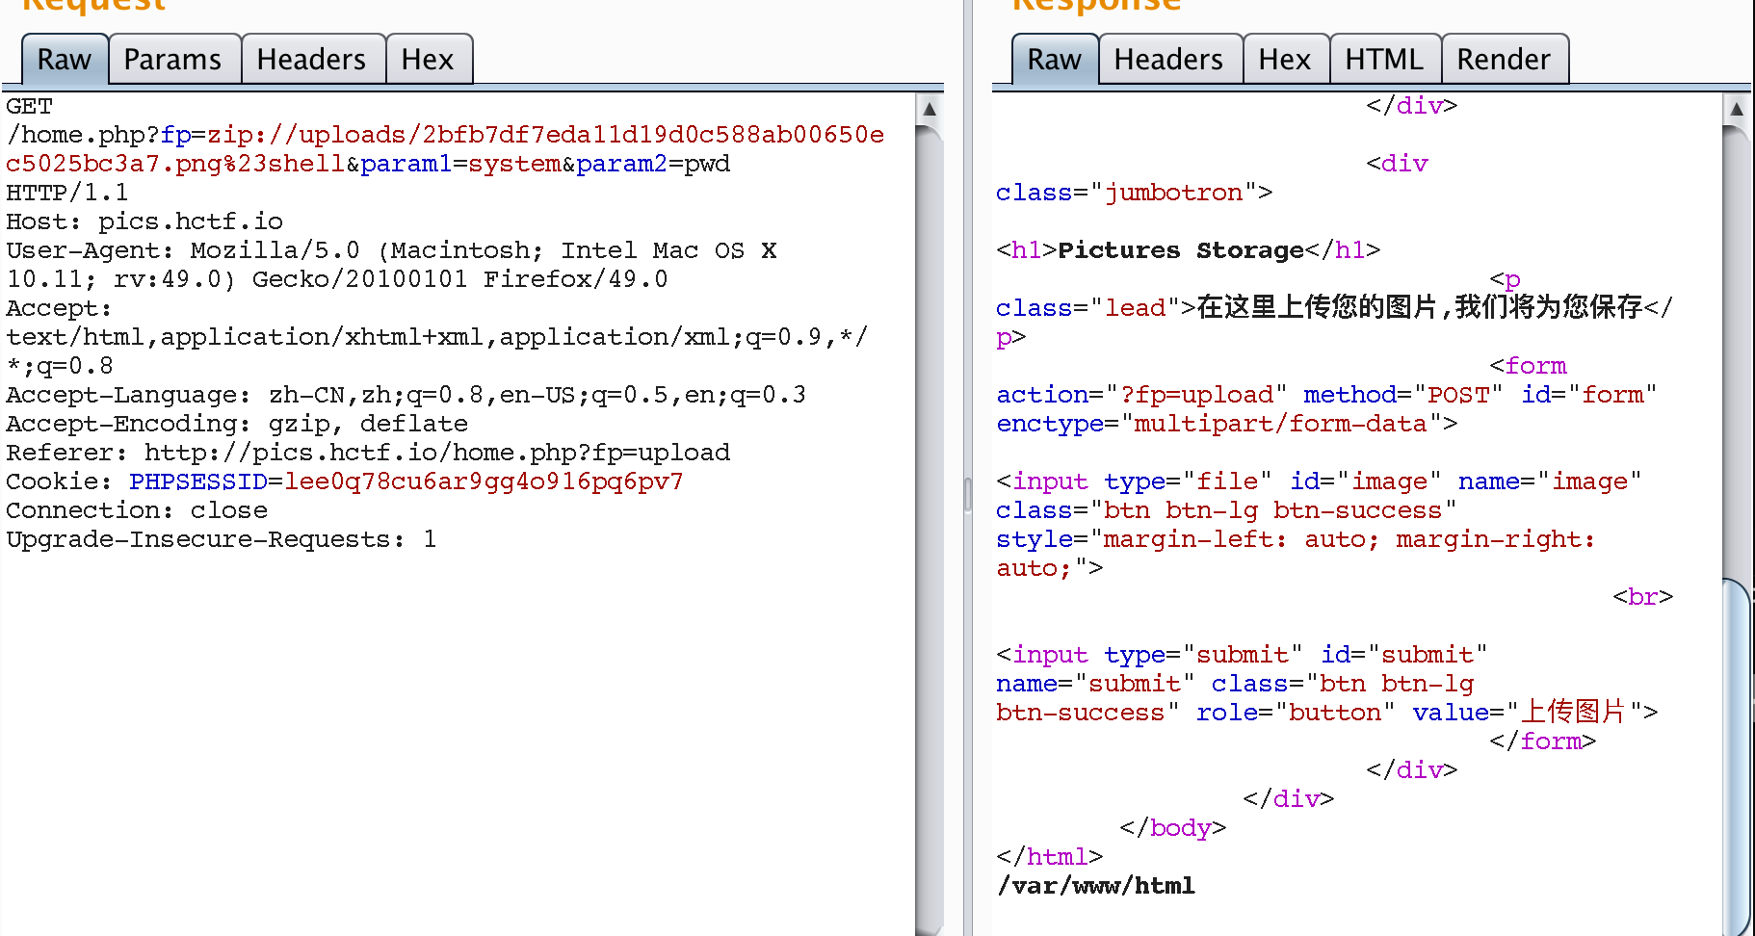This screenshot has height=936, width=1755.
Task: Click the 'Connection: close' header line
Action: point(137,510)
